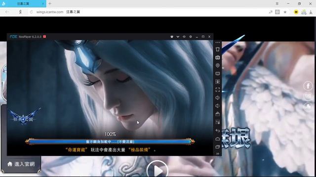Open the keyboard control icon in Nox sidebar

point(217,58)
